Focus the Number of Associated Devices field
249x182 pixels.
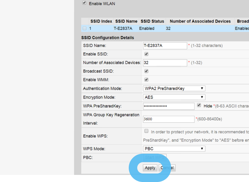(x=165, y=63)
